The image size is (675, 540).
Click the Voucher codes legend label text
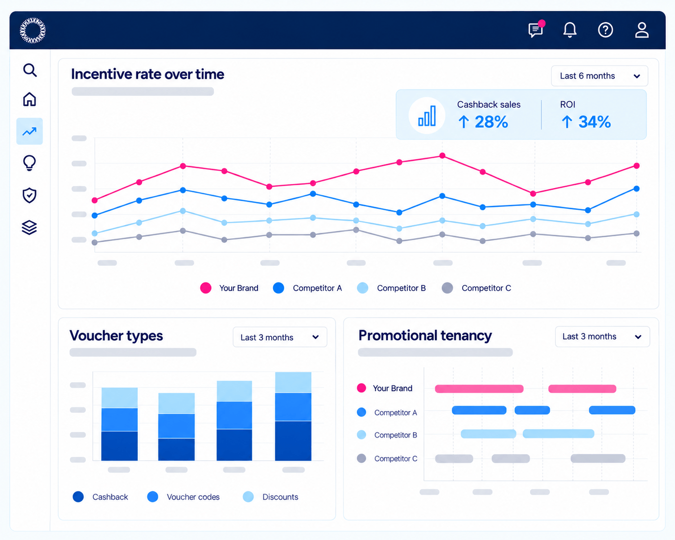(193, 497)
